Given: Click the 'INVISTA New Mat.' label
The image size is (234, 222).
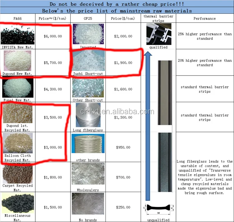Looking at the screenshot, I should point(17,47).
